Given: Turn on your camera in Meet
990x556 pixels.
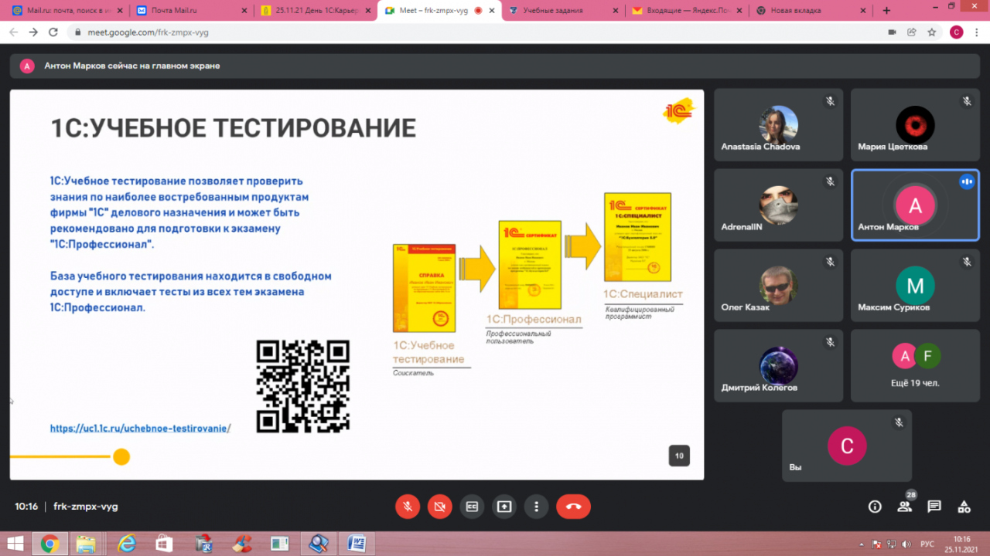Looking at the screenshot, I should click(x=439, y=507).
